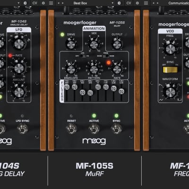Toggle the Sync footswitch on MF-105S
The width and height of the screenshot is (189, 189).
coord(116,129)
